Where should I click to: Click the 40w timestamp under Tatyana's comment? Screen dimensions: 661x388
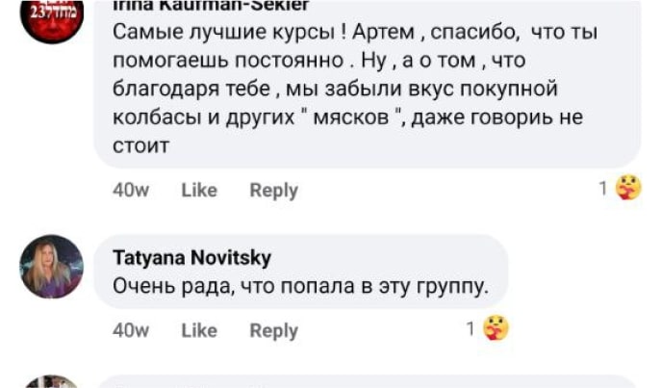pyautogui.click(x=130, y=330)
